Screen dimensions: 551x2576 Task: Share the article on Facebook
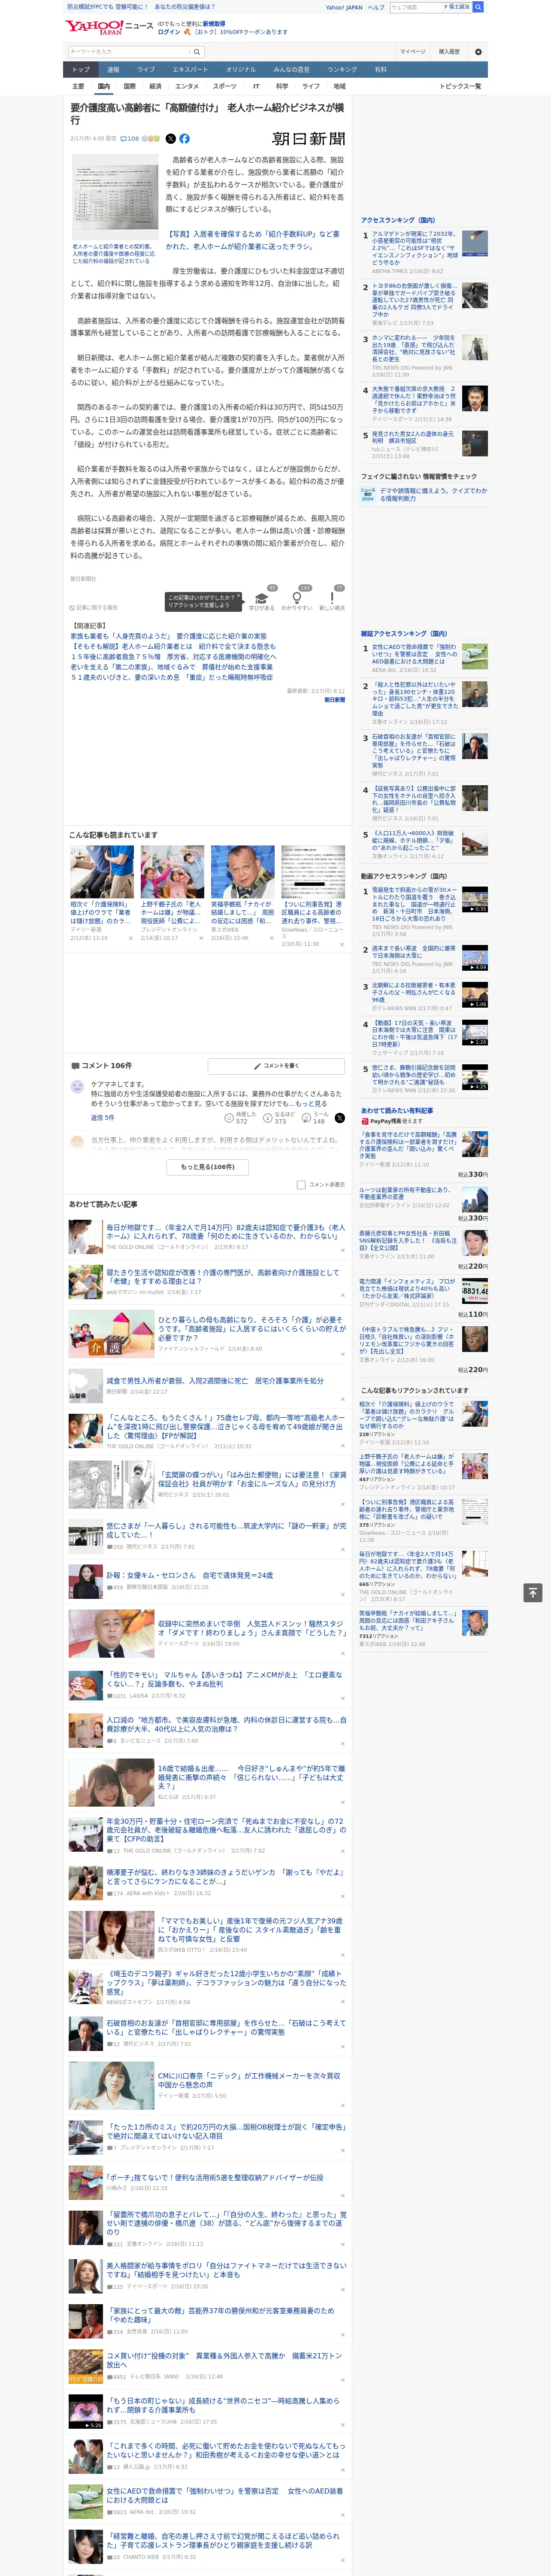click(184, 139)
